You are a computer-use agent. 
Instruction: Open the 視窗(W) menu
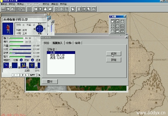coord(55,4)
